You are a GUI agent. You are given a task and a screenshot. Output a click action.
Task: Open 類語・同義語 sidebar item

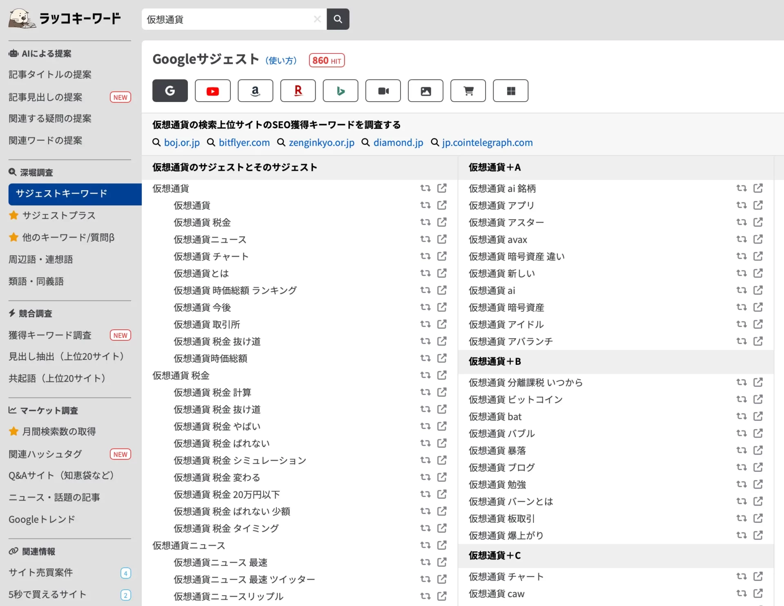point(36,282)
